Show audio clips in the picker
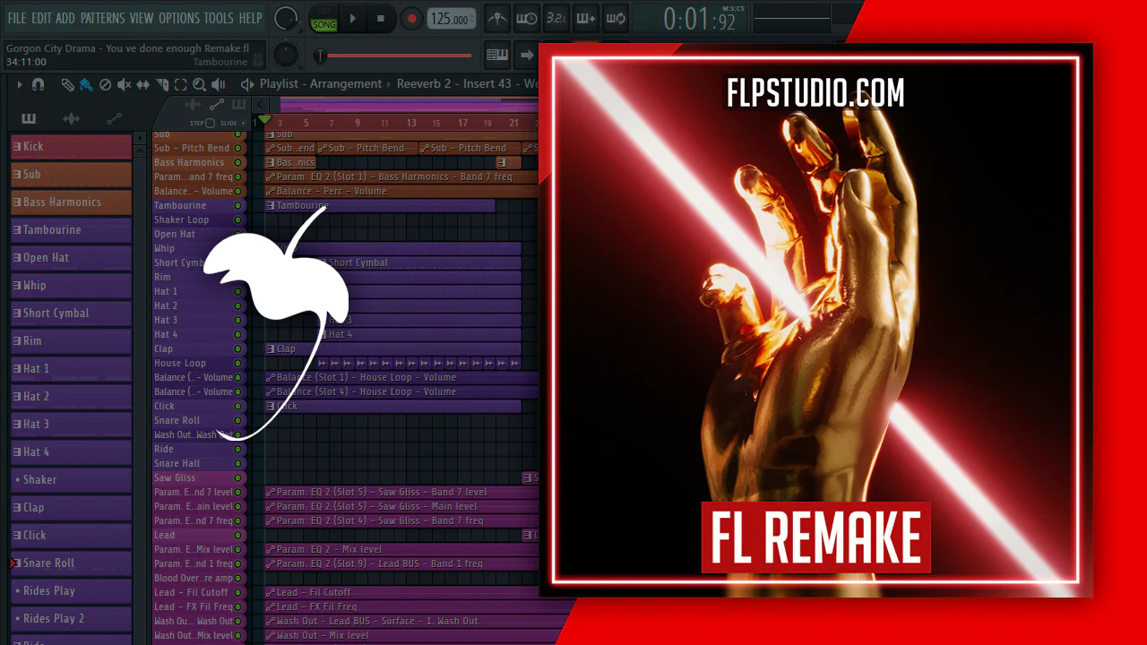The height and width of the screenshot is (645, 1147). point(71,119)
